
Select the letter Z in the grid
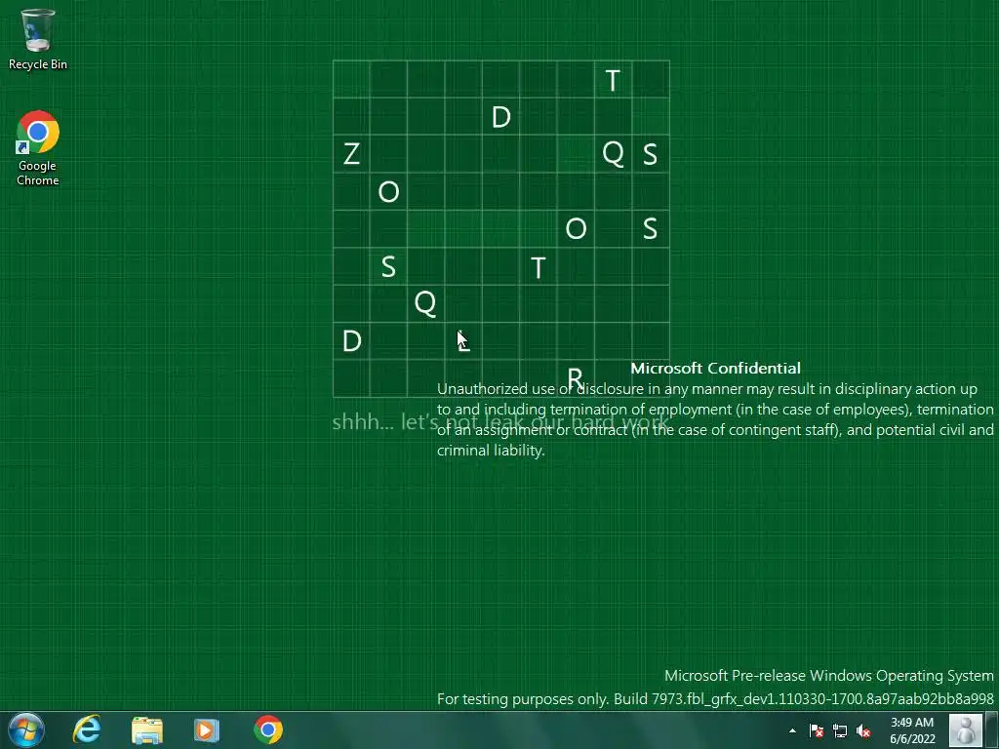[x=351, y=154]
